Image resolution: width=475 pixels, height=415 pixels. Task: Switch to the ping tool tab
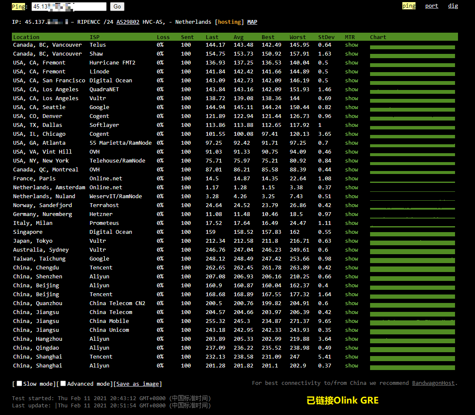tap(409, 6)
